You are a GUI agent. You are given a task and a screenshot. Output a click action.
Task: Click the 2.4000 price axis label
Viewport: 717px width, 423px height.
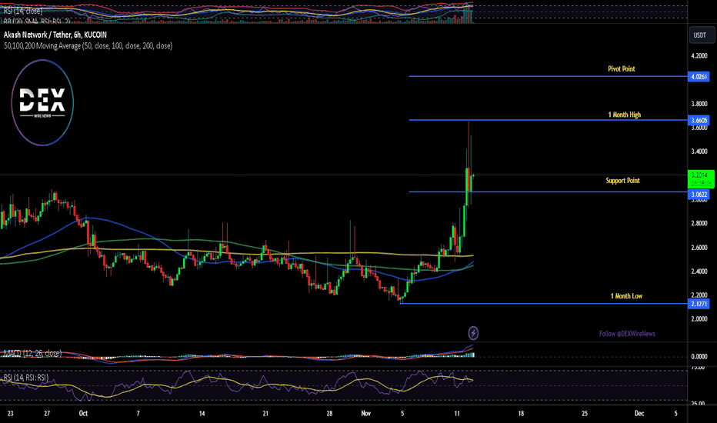[x=699, y=271]
